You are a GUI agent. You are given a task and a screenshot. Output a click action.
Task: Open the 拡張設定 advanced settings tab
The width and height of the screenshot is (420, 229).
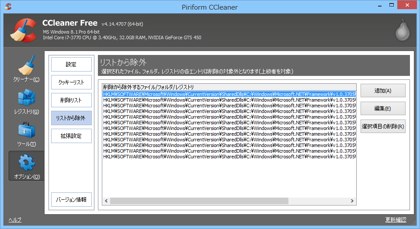click(x=71, y=136)
